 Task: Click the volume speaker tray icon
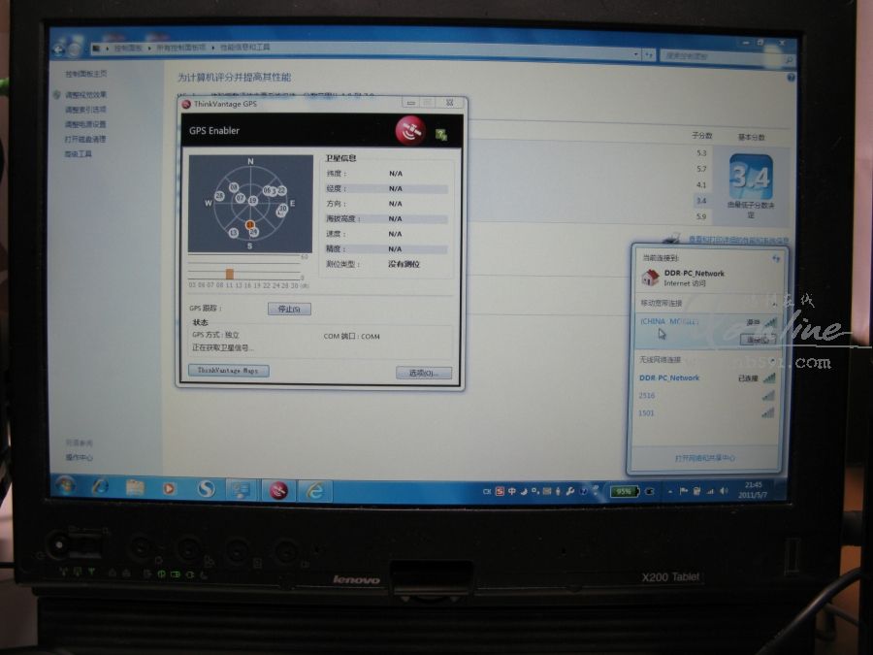tap(724, 491)
